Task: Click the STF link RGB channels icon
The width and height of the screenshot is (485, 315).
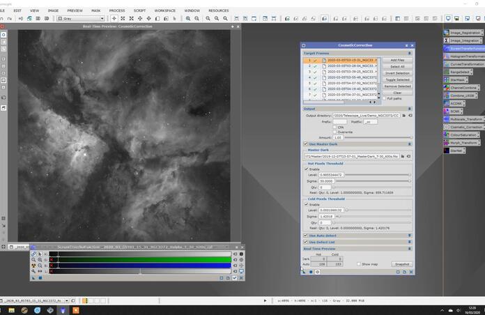Action: click(x=33, y=254)
